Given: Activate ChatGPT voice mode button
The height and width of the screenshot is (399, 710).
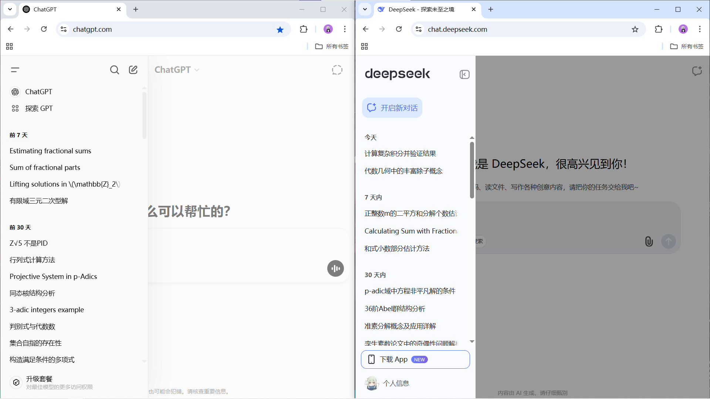Looking at the screenshot, I should coord(335,269).
